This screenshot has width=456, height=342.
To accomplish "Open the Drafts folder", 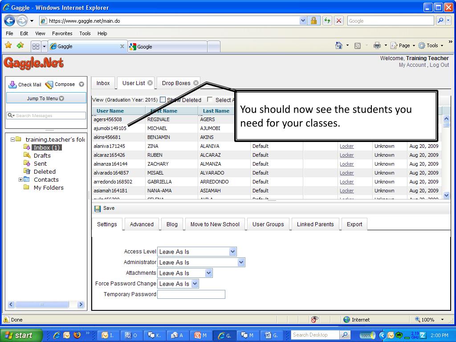I will 42,155.
